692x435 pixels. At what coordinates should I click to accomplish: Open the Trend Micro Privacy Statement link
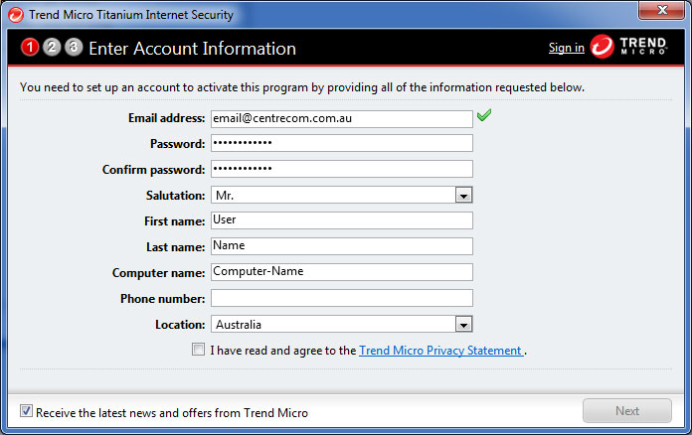point(440,351)
